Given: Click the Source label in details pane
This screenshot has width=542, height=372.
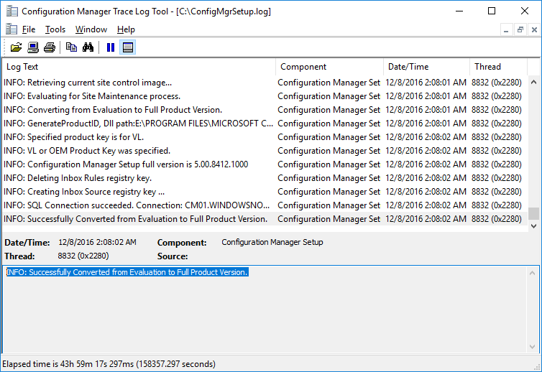Looking at the screenshot, I should point(173,256).
